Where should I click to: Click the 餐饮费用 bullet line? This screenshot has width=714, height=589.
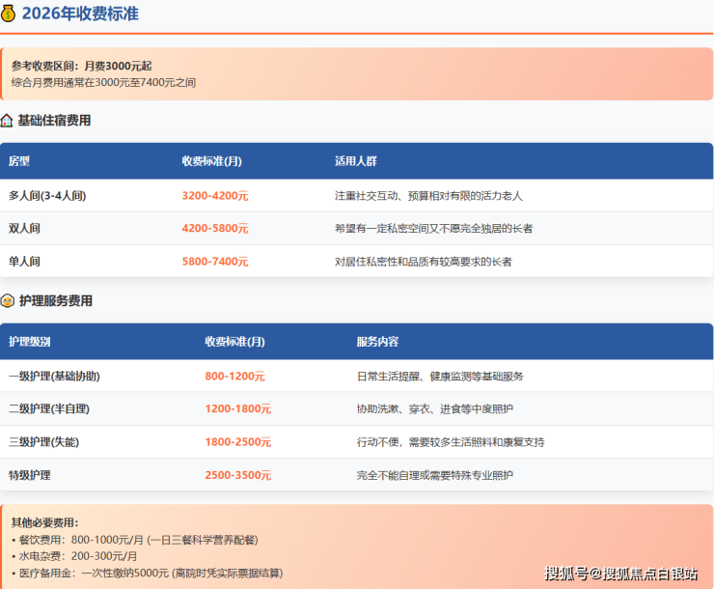click(x=135, y=540)
